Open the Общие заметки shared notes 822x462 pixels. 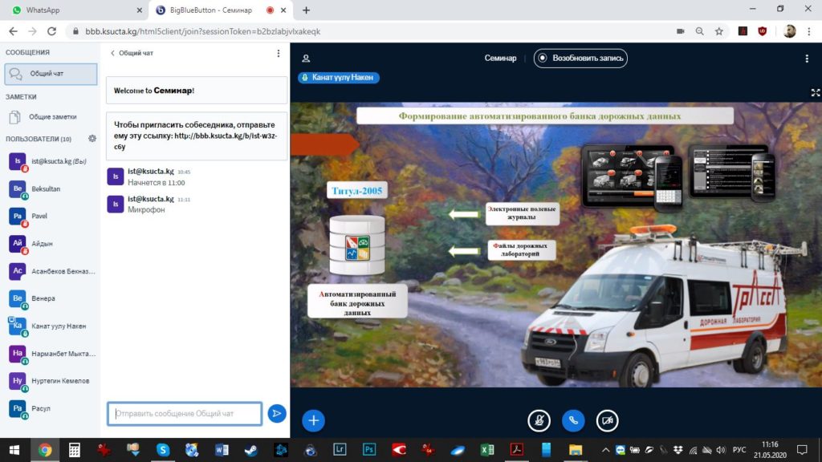click(x=51, y=117)
